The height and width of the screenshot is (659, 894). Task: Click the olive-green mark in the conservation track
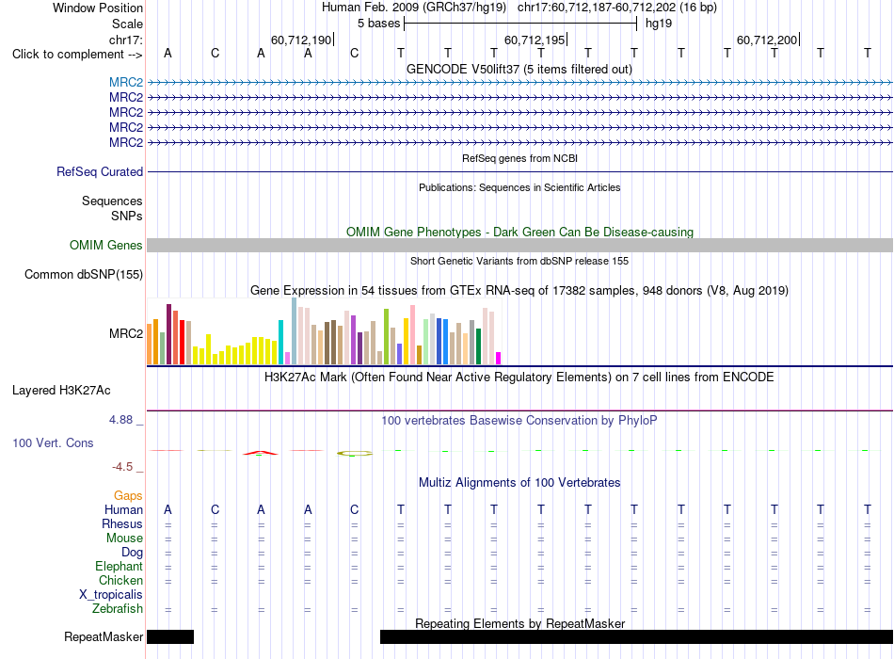click(x=355, y=454)
